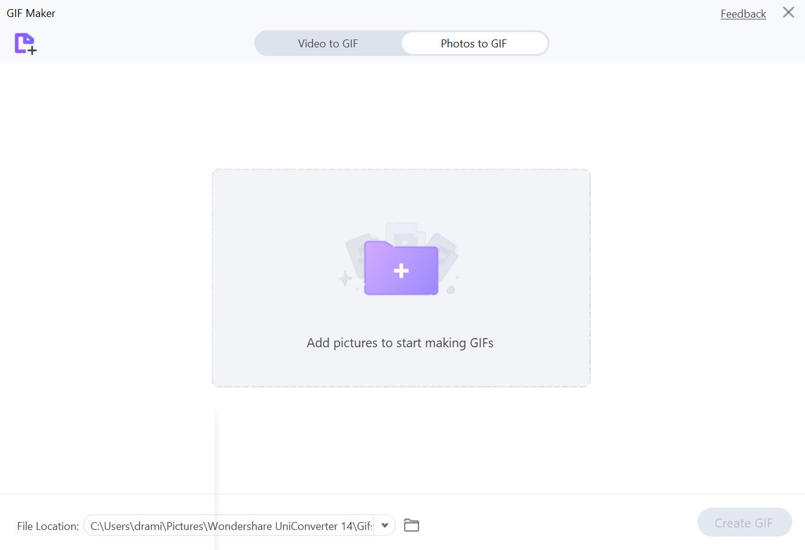Viewport: 805px width, 550px height.
Task: Click the add file icon at top left
Action: [x=25, y=43]
